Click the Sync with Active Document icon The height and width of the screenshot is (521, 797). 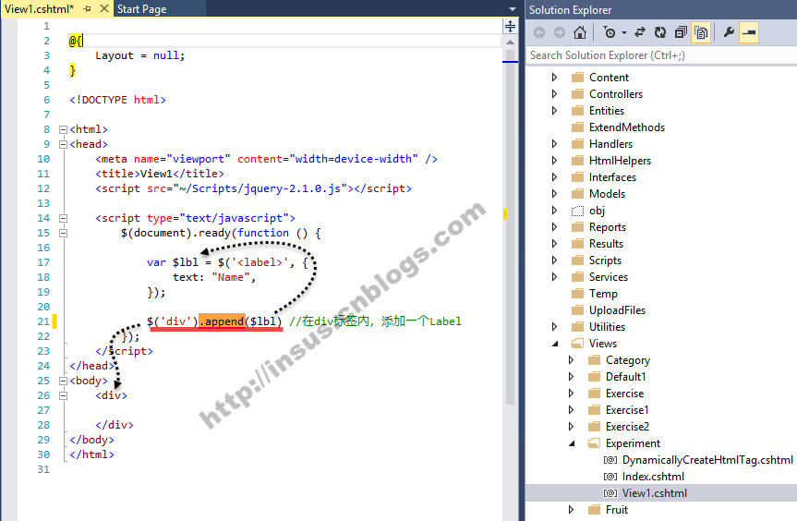click(x=639, y=32)
